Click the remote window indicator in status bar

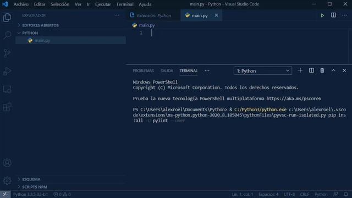tap(5, 194)
